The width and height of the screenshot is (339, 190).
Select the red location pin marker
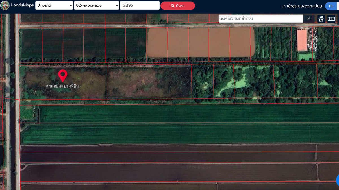[62, 75]
